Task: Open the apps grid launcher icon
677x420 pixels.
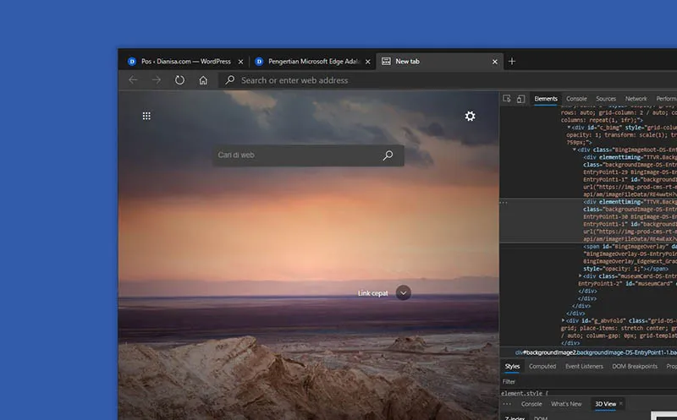Action: coord(146,116)
